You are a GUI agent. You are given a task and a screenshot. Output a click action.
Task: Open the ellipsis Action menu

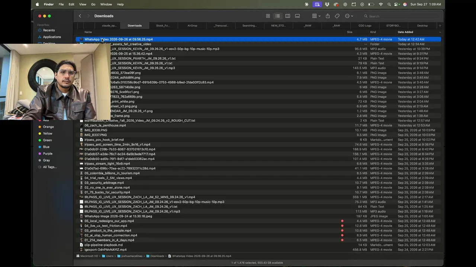349,16
